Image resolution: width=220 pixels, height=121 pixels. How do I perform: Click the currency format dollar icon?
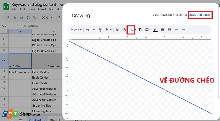coord(59,17)
